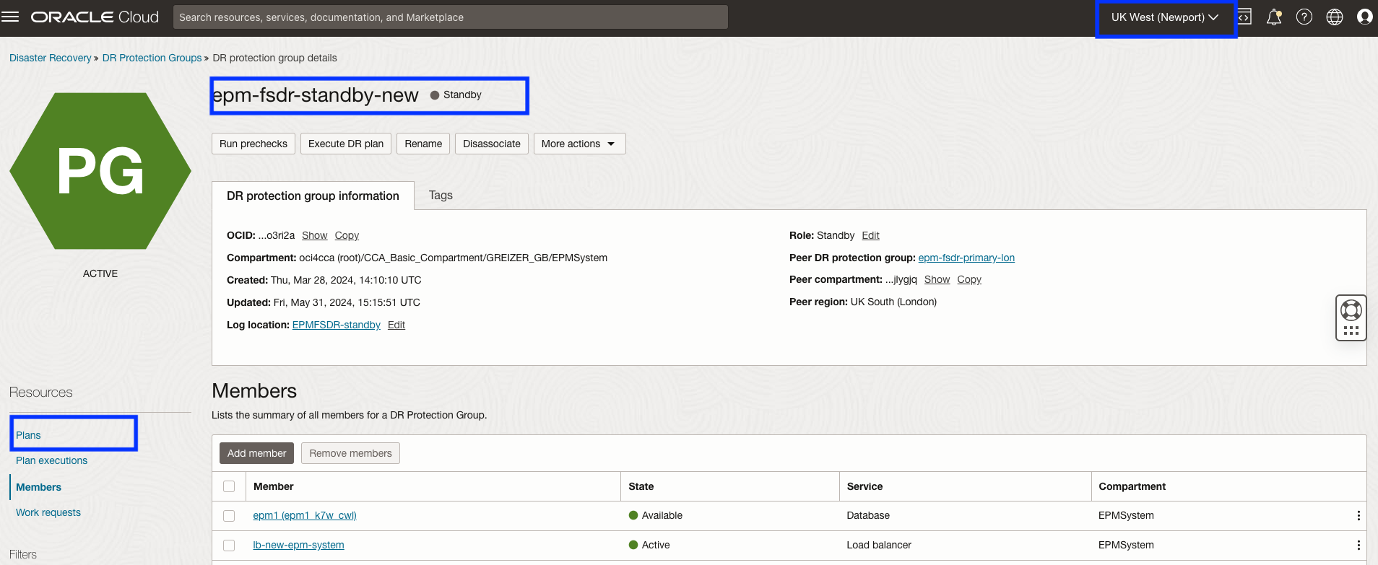Open the user profile icon
The image size is (1378, 565).
tap(1365, 17)
